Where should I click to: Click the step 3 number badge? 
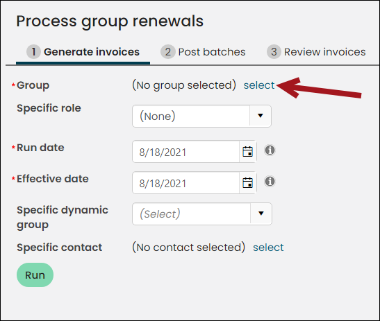(274, 52)
